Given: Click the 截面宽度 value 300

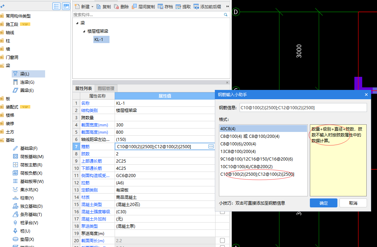Looking at the screenshot, I should (165, 125).
